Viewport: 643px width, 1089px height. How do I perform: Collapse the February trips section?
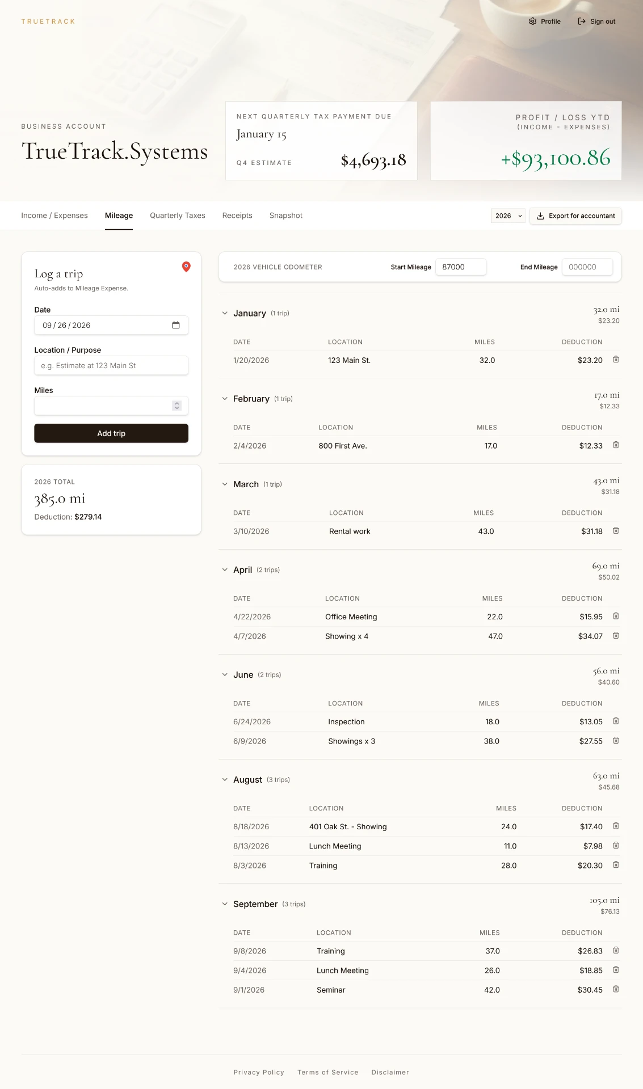225,399
